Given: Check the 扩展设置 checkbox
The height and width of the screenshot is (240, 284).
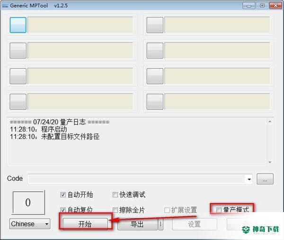Looking at the screenshot, I should click(x=167, y=210).
